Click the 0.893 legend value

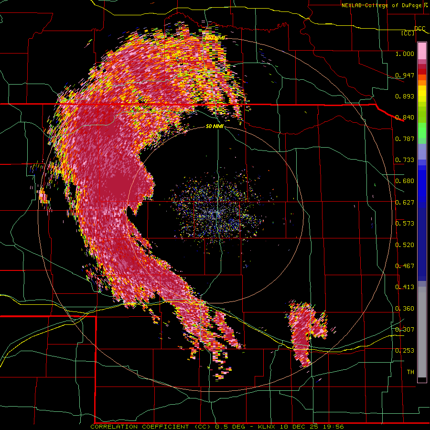pyautogui.click(x=405, y=96)
